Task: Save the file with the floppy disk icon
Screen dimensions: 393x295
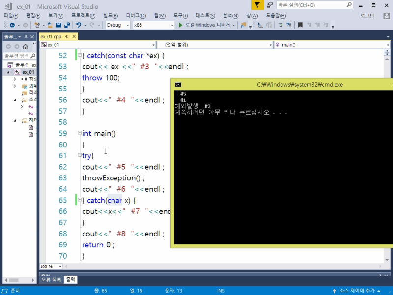Action: click(x=58, y=25)
